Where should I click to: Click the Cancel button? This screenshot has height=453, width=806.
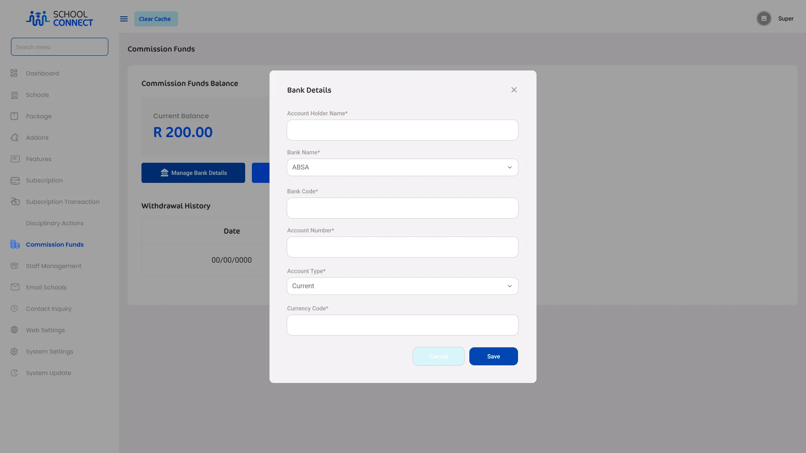pyautogui.click(x=439, y=357)
